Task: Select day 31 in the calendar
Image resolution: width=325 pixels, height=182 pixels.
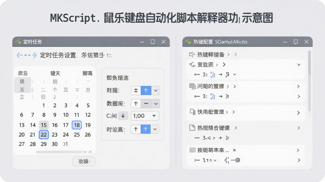Action: coord(65,144)
